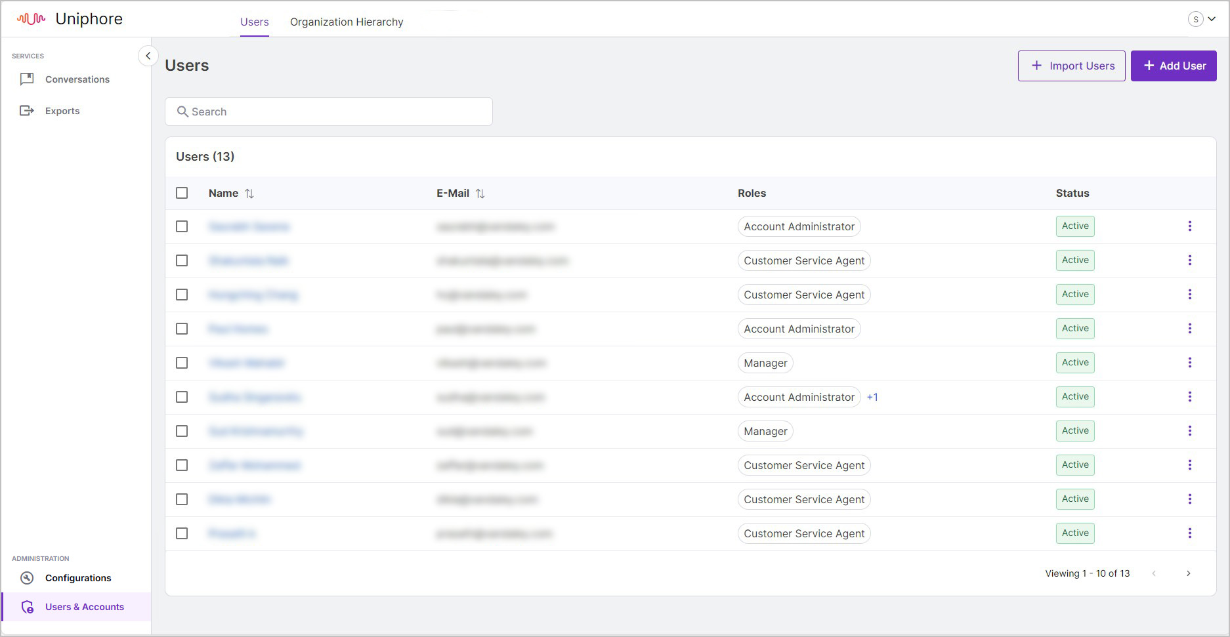
Task: Click 'Viewing 1 - 10 of 13' text
Action: (1088, 573)
